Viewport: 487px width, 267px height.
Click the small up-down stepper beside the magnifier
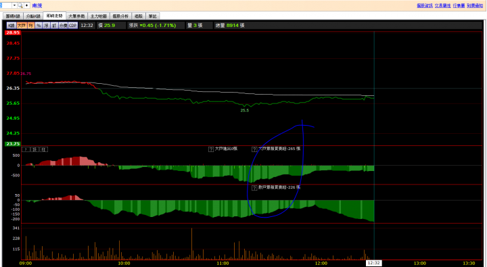point(26,5)
